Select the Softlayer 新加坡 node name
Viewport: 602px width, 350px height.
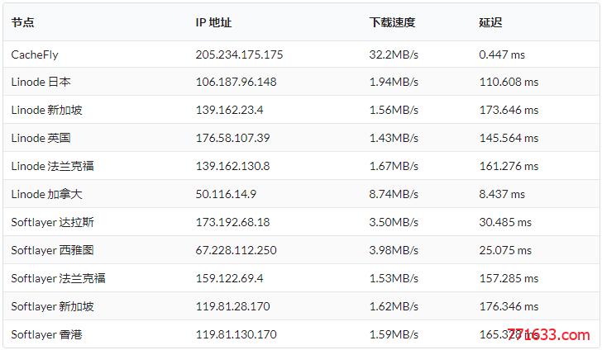point(53,306)
